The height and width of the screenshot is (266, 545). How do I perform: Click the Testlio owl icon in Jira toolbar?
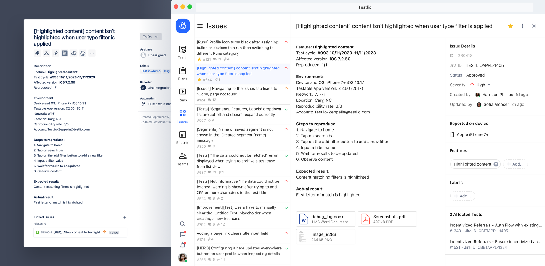click(x=83, y=53)
